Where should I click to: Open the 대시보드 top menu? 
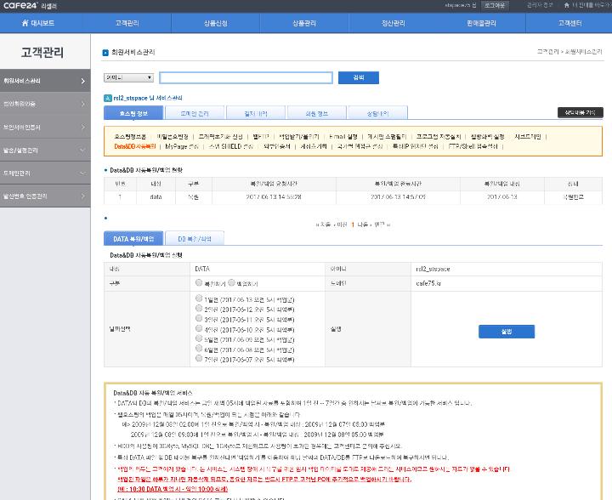(x=38, y=23)
